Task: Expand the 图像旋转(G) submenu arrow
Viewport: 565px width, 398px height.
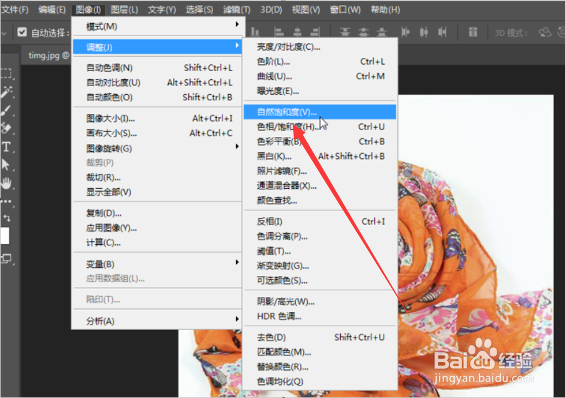Action: 237,146
